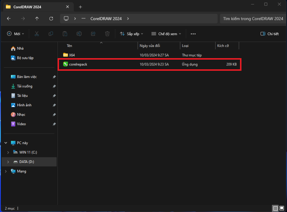Open the Chế độ xem view dropdown
287x212 pixels.
tap(166, 34)
